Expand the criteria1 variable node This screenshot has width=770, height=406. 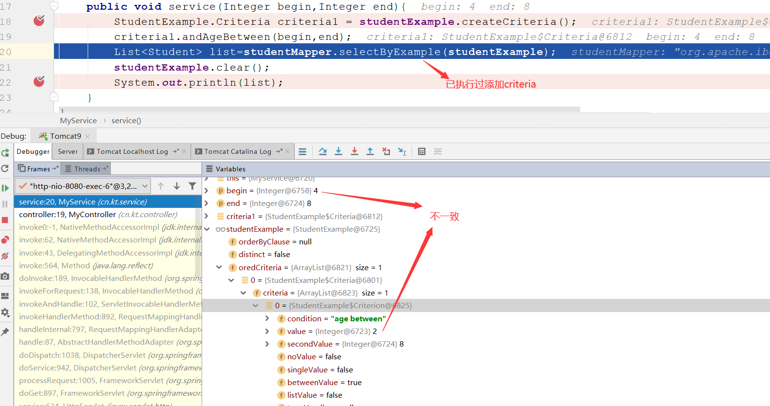pos(207,216)
